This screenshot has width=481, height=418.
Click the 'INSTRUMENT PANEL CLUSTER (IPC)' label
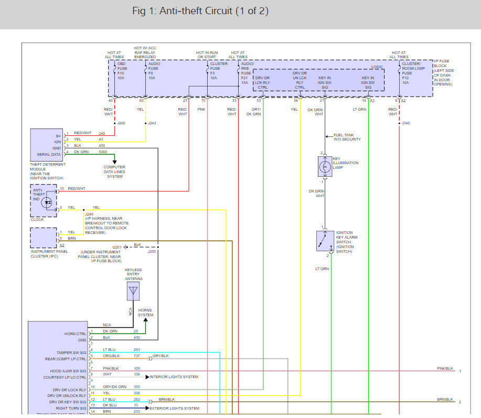[x=49, y=254]
